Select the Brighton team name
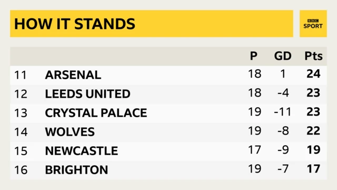This screenshot has height=190, width=337. click(76, 170)
